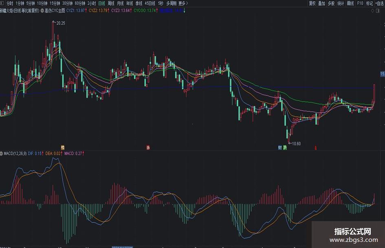Open the F10 company info

click(360, 3)
